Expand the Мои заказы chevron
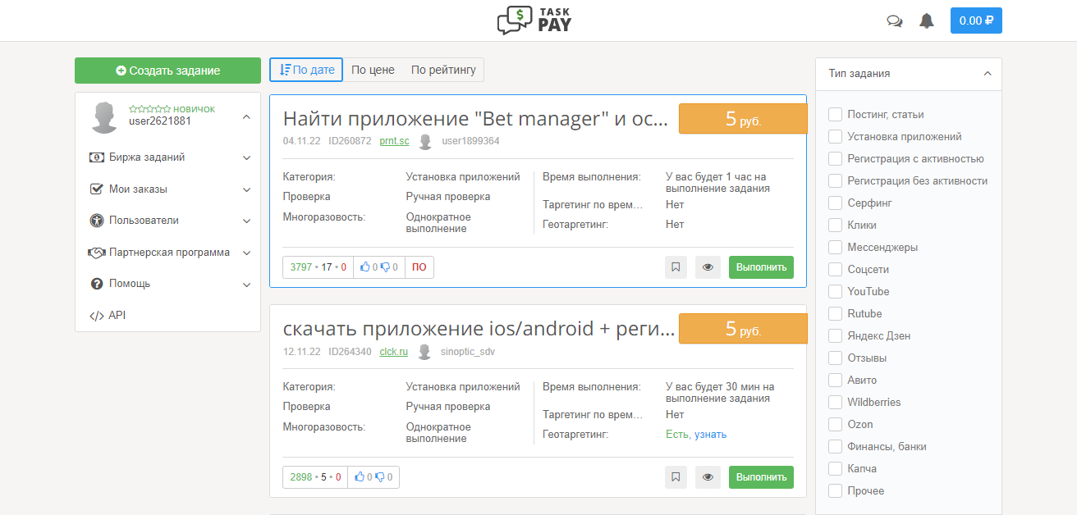This screenshot has width=1077, height=515. pos(246,189)
